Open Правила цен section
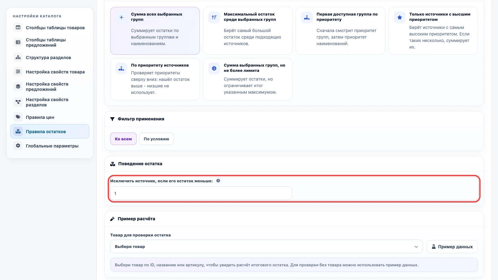The height and width of the screenshot is (280, 498). pos(50,117)
